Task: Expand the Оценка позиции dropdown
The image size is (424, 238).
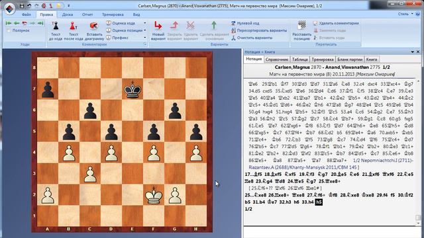Action: (x=144, y=30)
